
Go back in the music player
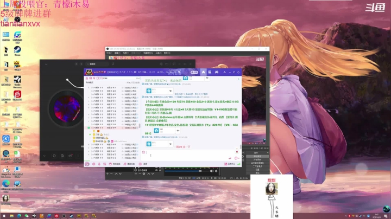tap(77, 64)
